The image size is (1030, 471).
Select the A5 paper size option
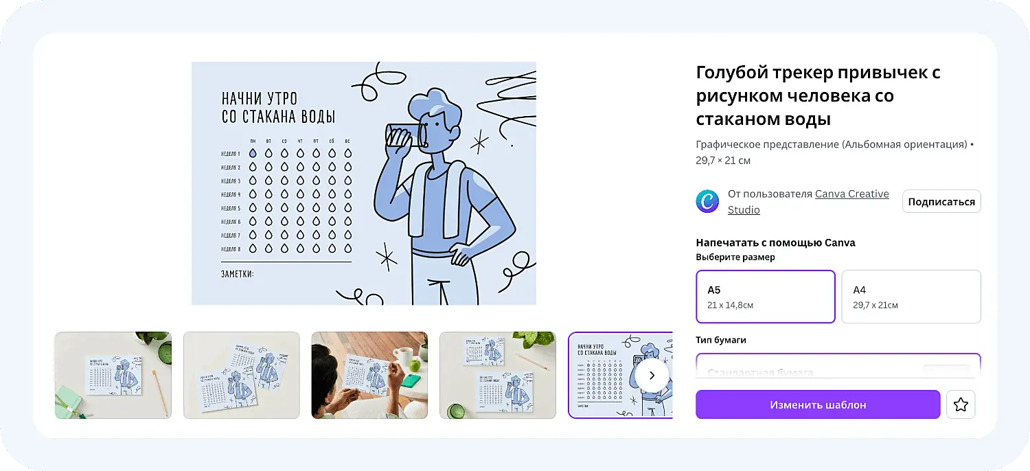point(766,297)
